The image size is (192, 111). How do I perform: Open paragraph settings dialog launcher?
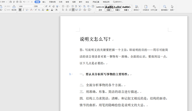click(x=94, y=12)
